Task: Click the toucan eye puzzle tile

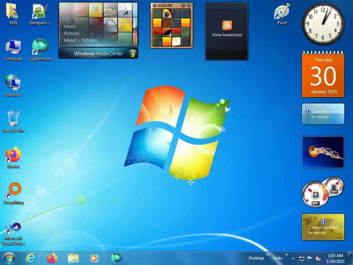Action: click(167, 14)
